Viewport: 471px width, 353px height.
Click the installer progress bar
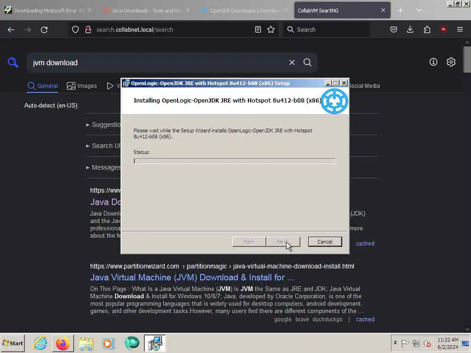point(235,161)
